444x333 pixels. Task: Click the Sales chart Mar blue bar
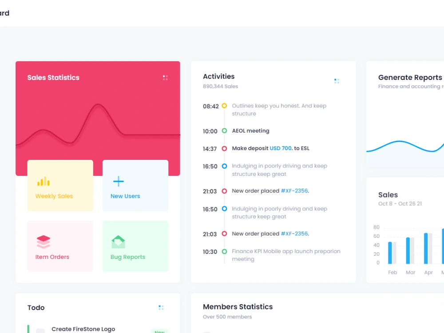point(408,250)
